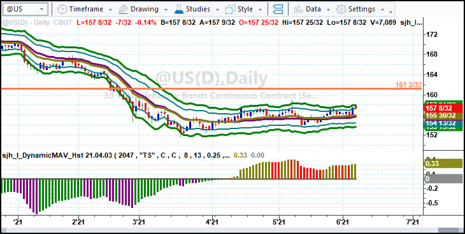Click the stacked panels layout icon
This screenshot has width=465, height=234.
click(x=278, y=9)
